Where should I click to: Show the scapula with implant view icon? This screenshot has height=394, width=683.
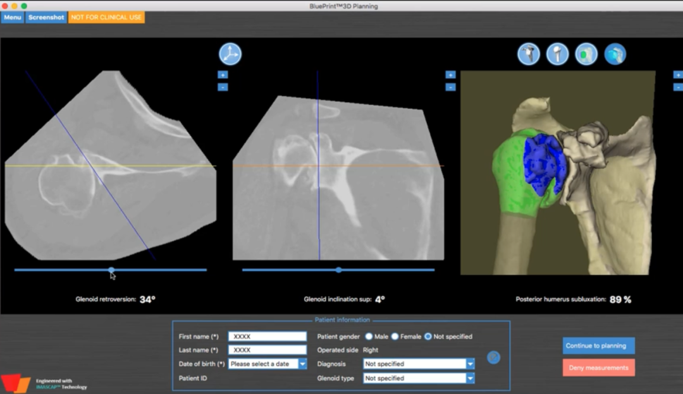pos(528,54)
